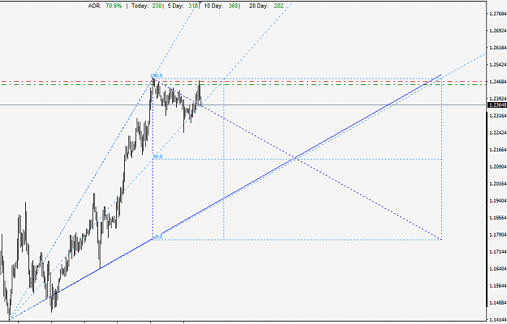Select the Fibonacci 0.0 level label
507x324 pixels.
[158, 237]
